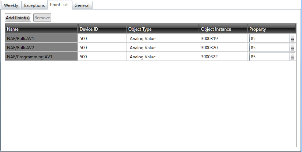302x152 pixels.
Task: Switch to the Exceptions tab
Action: coord(34,5)
